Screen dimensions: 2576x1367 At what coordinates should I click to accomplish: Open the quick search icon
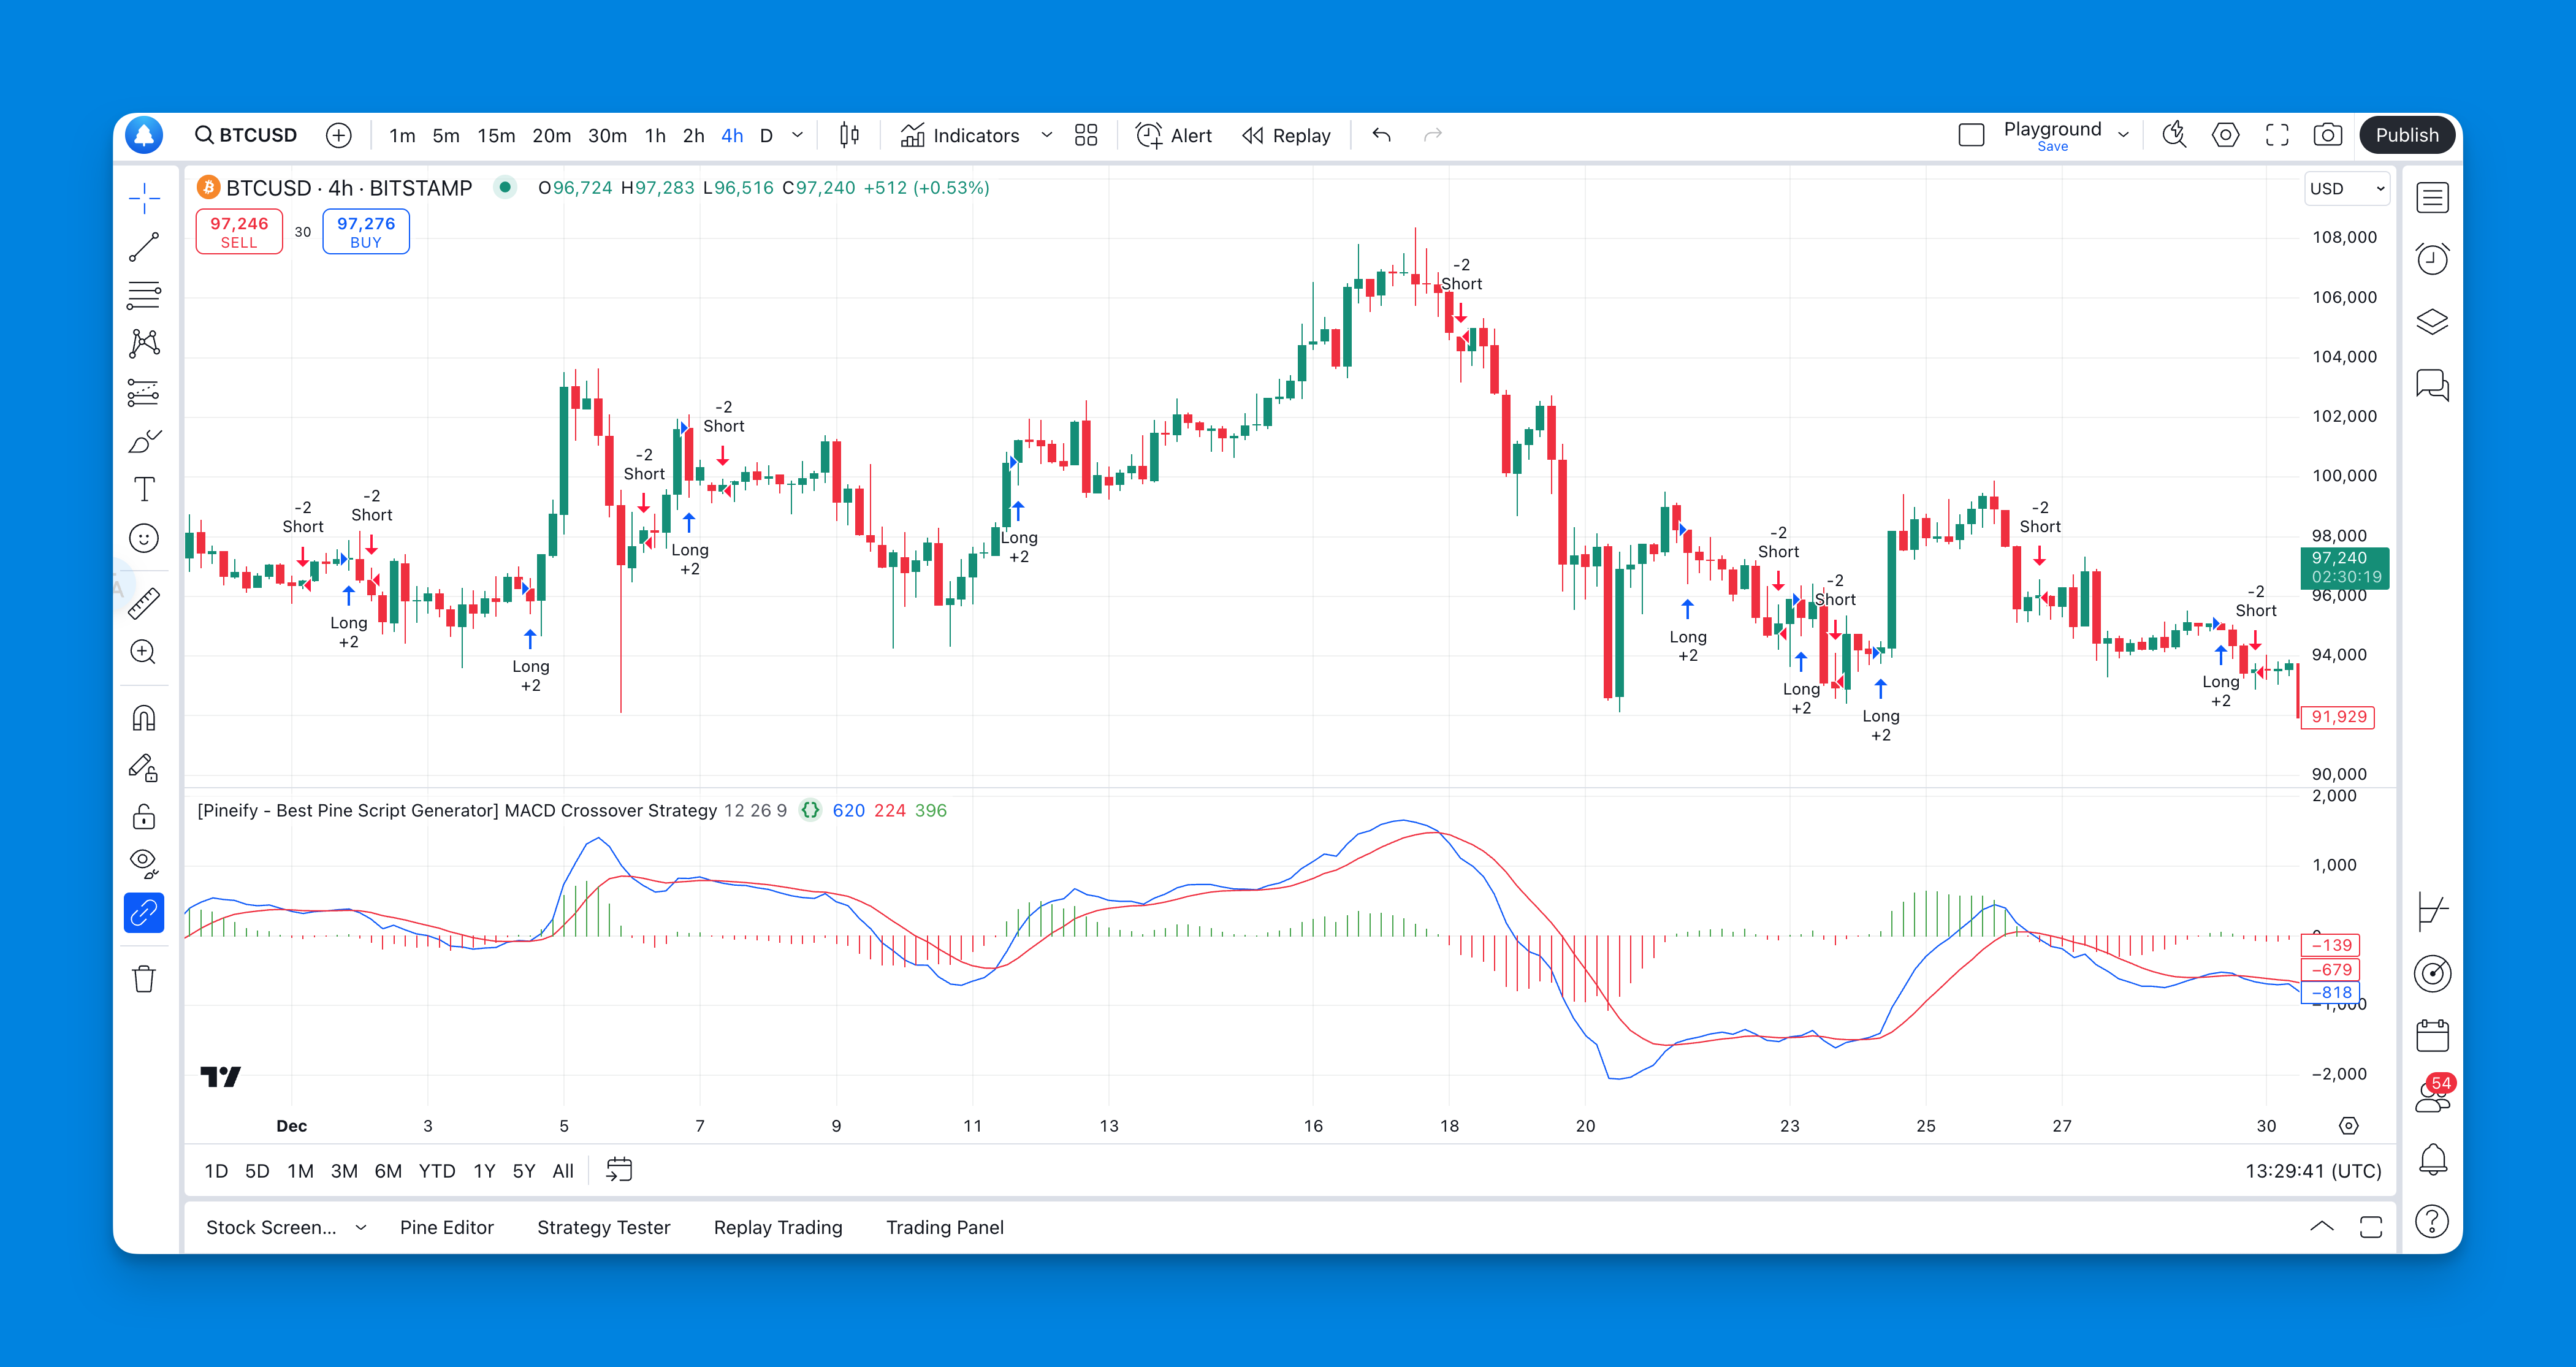(x=2174, y=135)
